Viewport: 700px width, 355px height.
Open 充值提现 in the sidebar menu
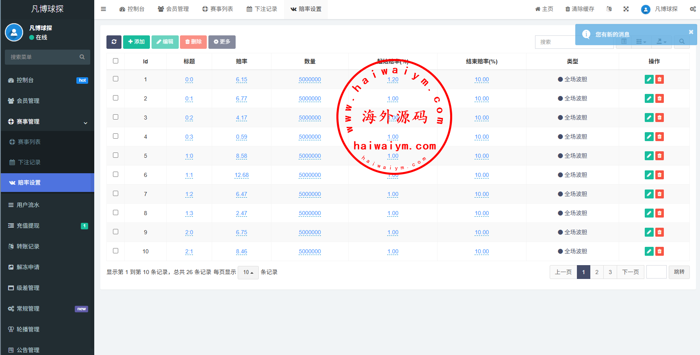click(28, 226)
